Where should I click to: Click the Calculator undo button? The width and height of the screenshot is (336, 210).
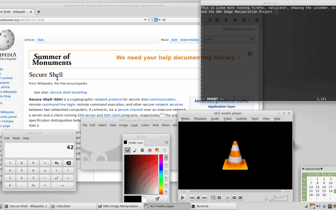click(57, 163)
